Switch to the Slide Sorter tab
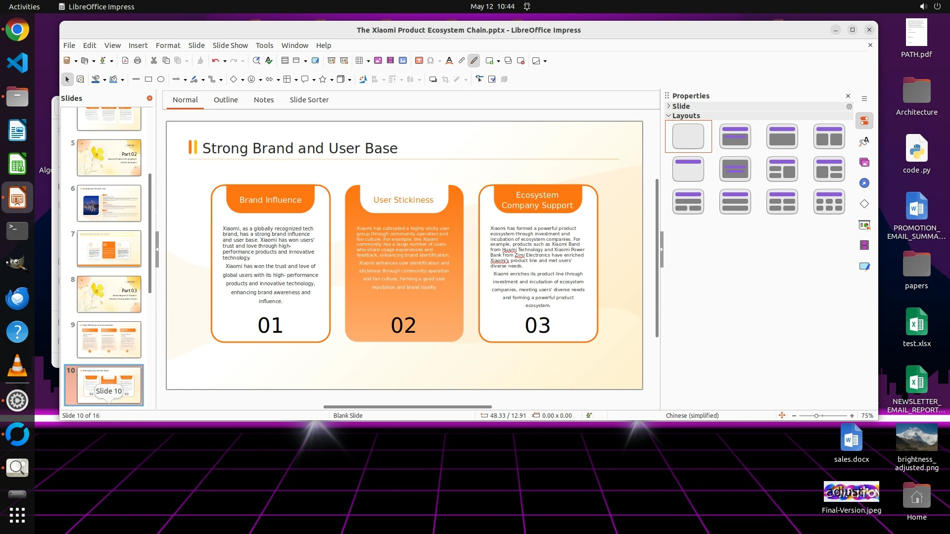 click(x=309, y=100)
